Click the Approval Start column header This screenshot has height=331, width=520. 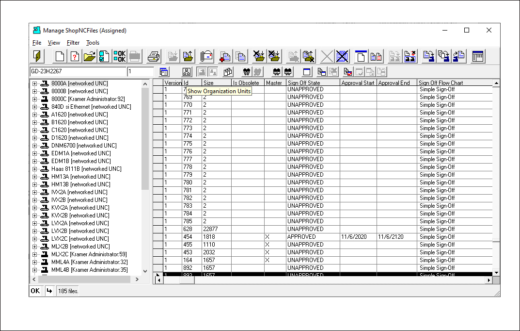[x=358, y=83]
